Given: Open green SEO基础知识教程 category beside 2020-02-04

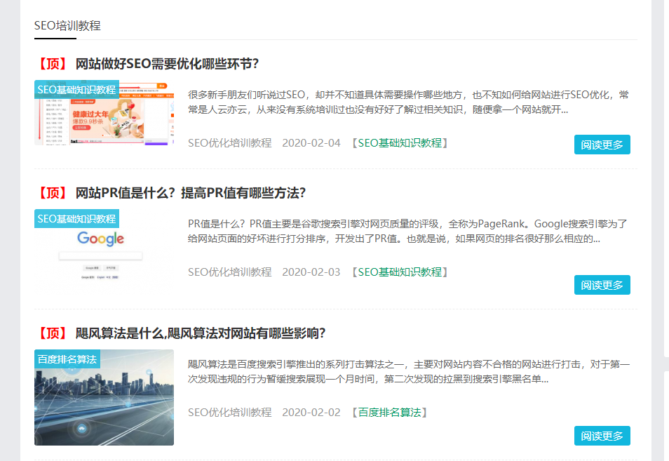Looking at the screenshot, I should (x=400, y=143).
